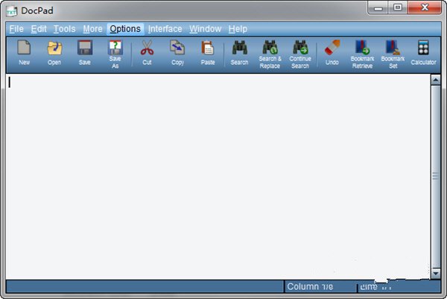Screen dimensions: 447x299
Task: Click inside the text editing area
Action: pos(218,176)
